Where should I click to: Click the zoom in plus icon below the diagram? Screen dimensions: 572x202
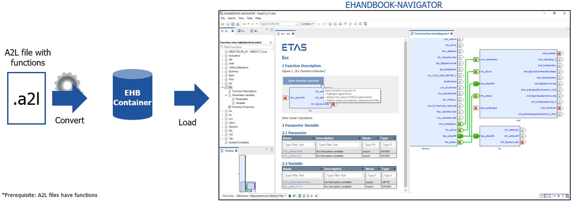[559, 196]
